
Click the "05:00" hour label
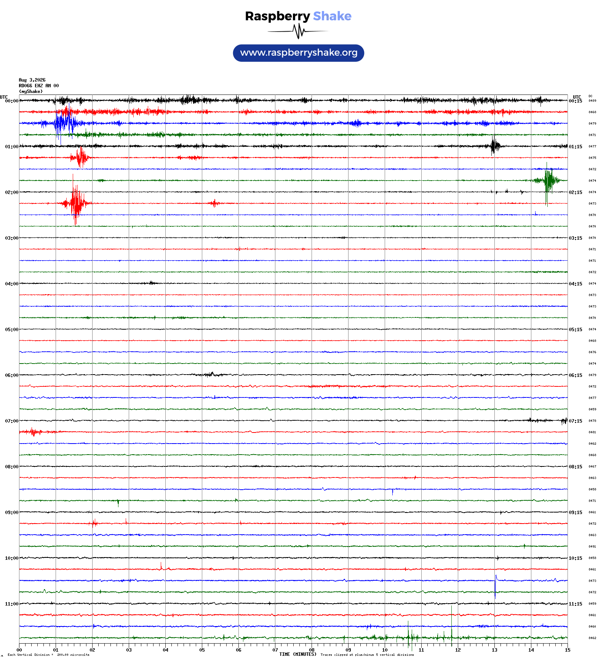tap(12, 330)
